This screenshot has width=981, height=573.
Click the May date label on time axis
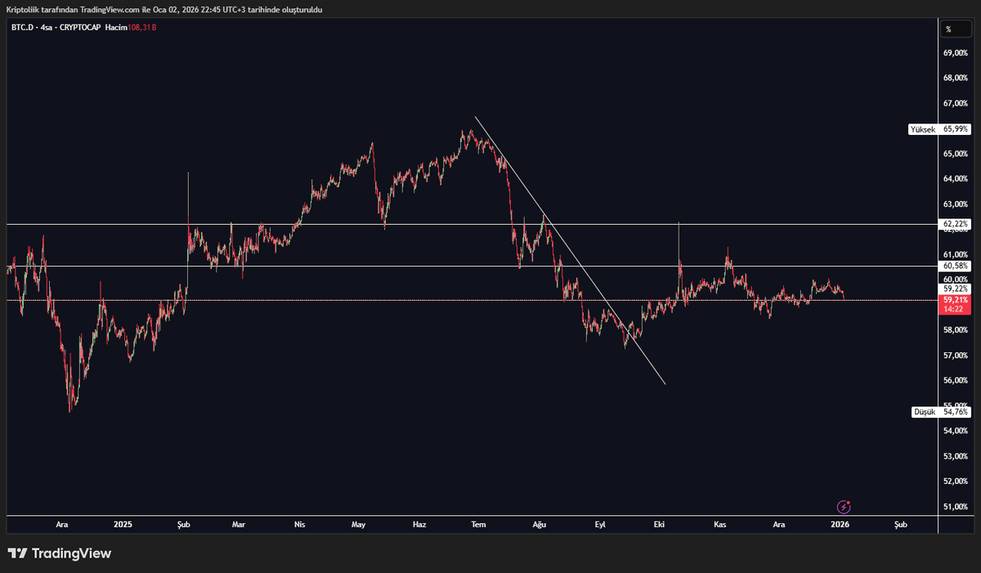pos(358,524)
